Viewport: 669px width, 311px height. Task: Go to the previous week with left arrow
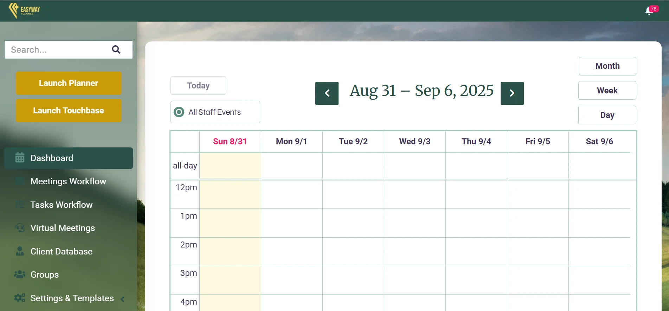(327, 93)
